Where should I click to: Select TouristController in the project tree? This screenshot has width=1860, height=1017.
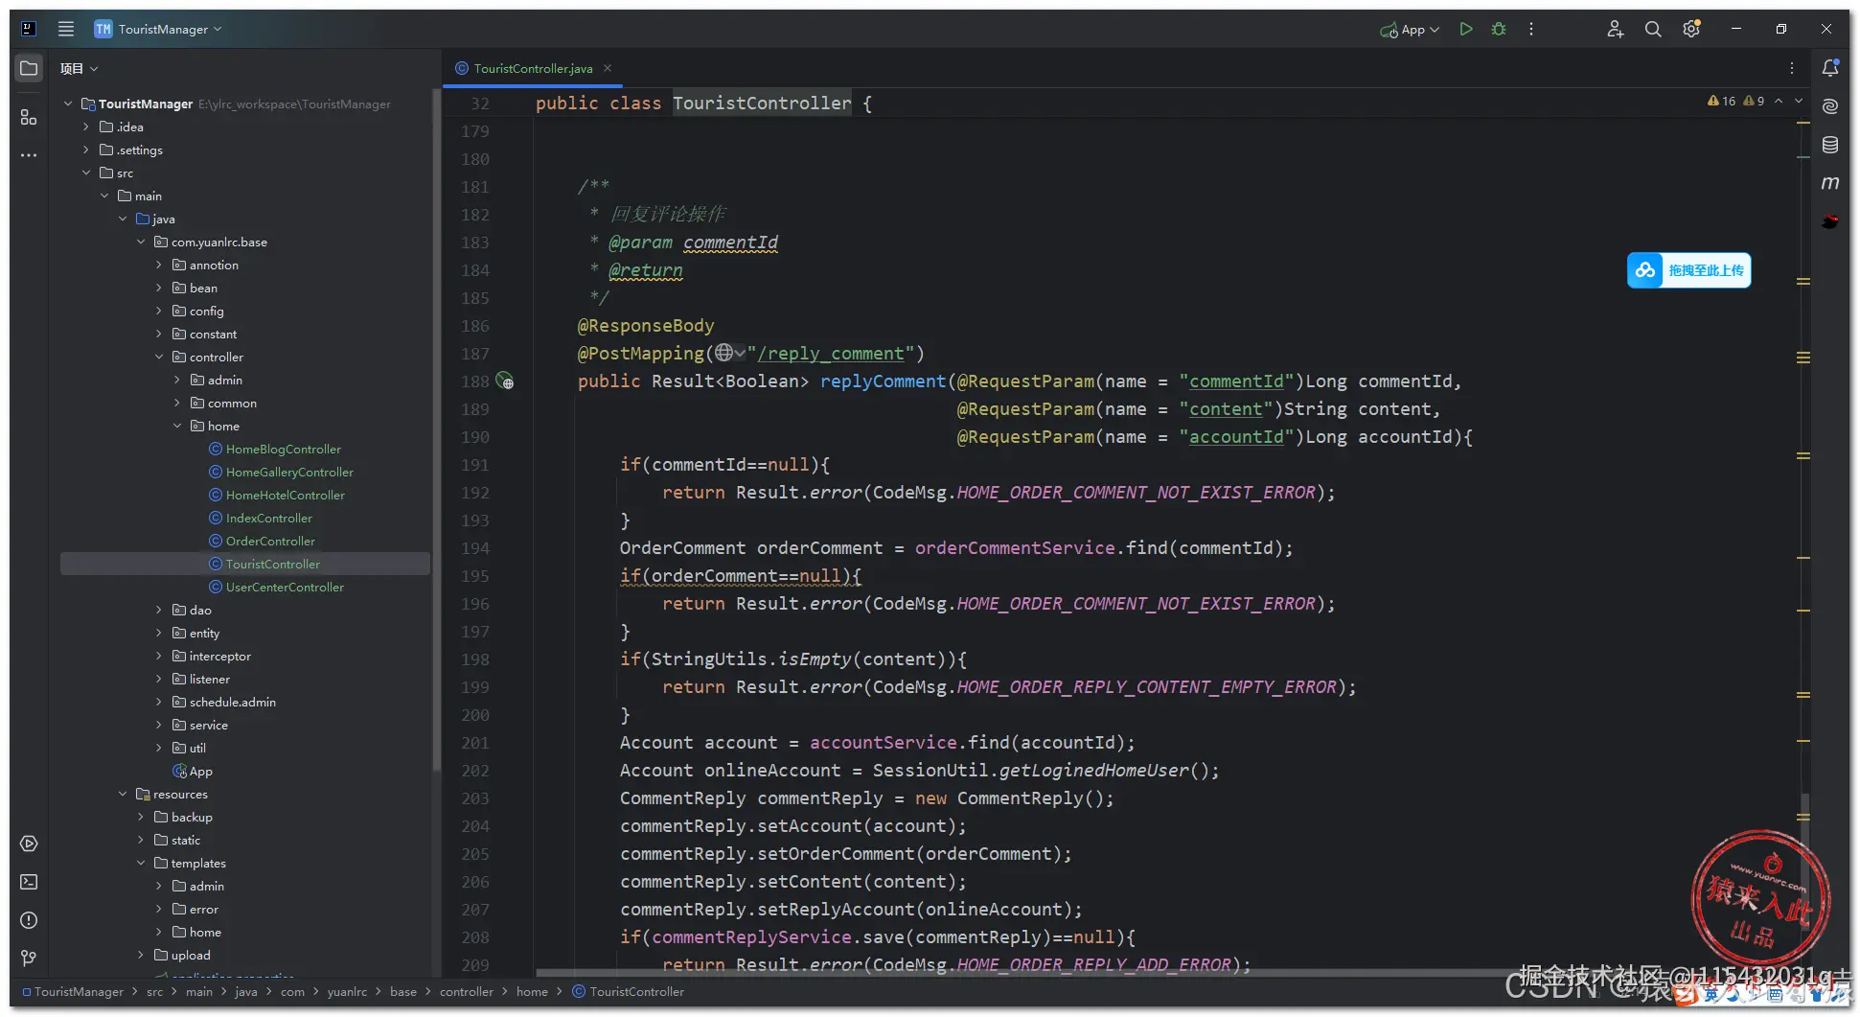click(245, 564)
